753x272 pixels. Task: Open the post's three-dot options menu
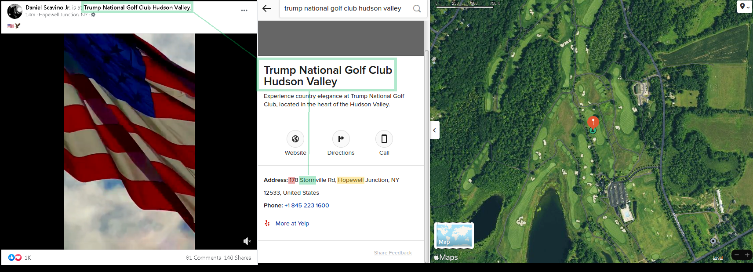[x=244, y=11]
